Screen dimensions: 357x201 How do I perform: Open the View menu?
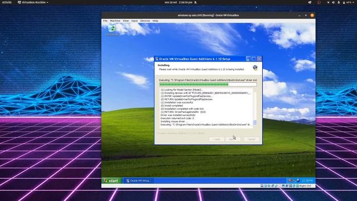tap(126, 21)
